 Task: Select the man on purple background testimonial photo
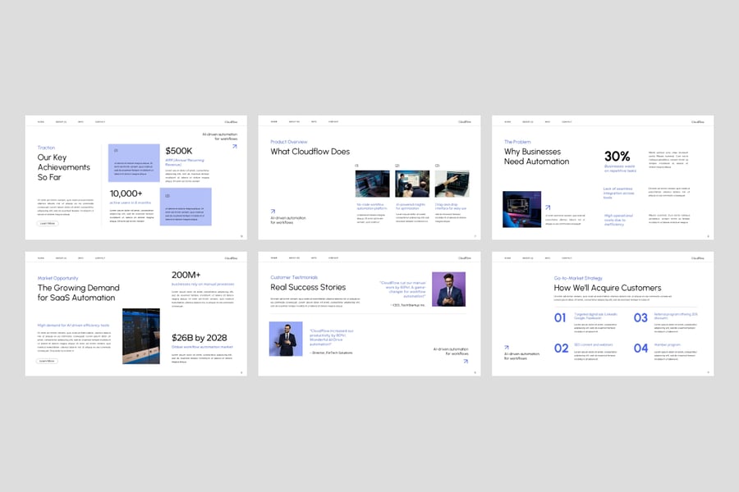click(x=448, y=289)
